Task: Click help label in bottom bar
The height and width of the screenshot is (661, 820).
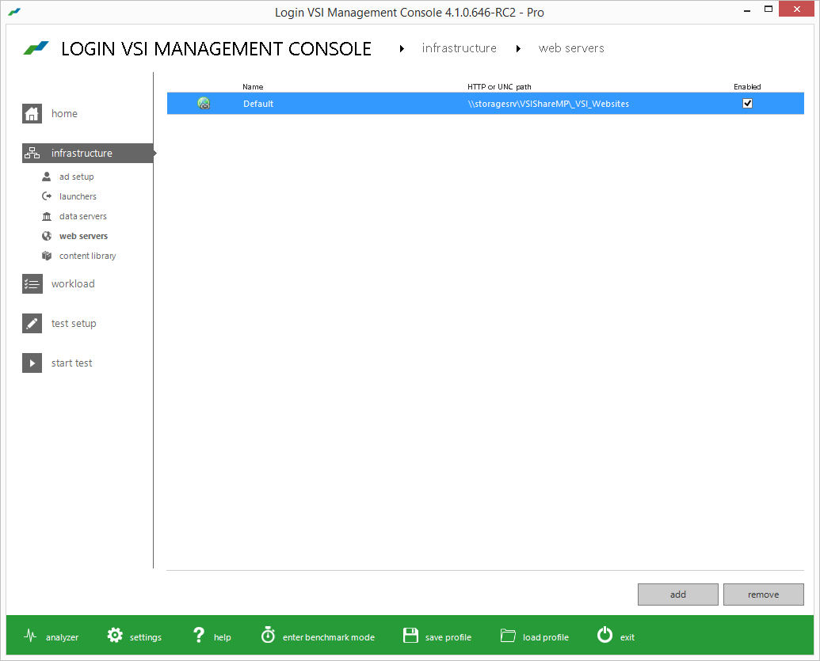Action: (223, 637)
